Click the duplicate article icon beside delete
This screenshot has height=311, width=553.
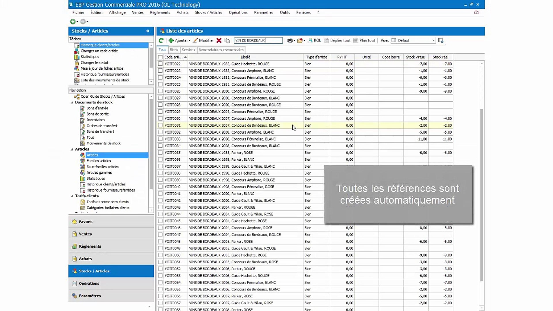pyautogui.click(x=227, y=41)
